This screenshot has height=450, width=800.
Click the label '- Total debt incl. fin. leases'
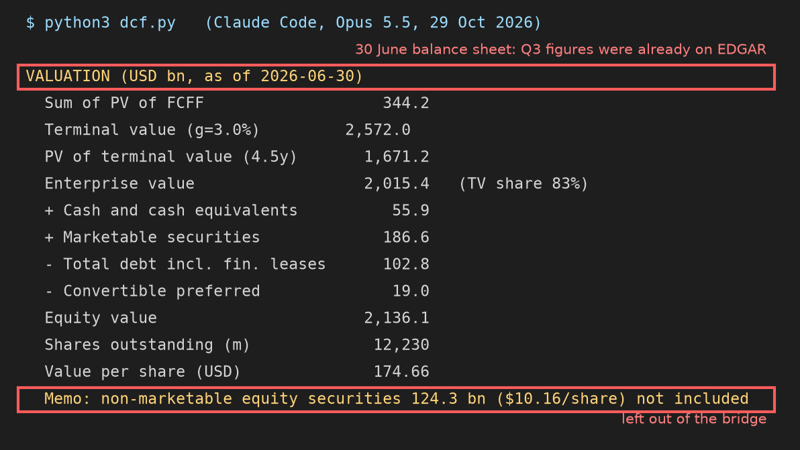[x=185, y=264]
